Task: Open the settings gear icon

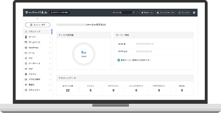Action: click(194, 13)
